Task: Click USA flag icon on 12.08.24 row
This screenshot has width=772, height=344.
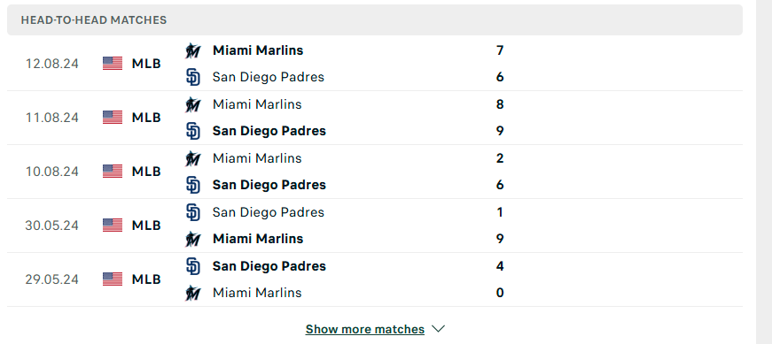Action: [x=113, y=64]
